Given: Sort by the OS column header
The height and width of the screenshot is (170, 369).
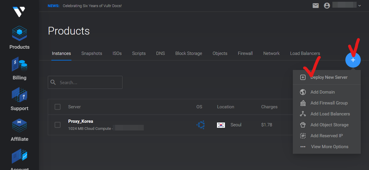Looking at the screenshot, I should coord(199,107).
